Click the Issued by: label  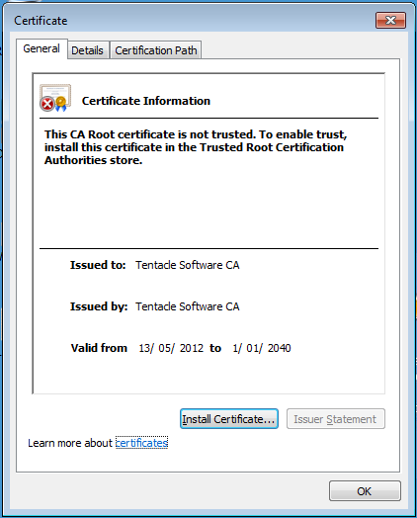[99, 306]
